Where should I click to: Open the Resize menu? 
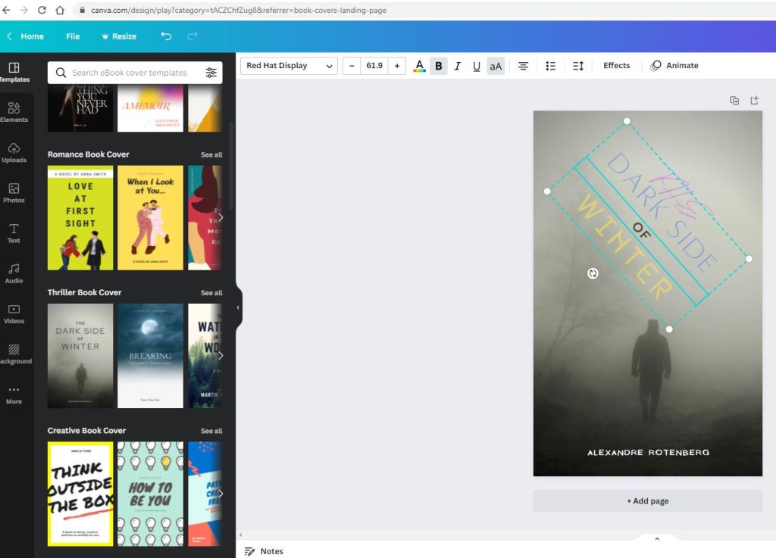tap(119, 36)
